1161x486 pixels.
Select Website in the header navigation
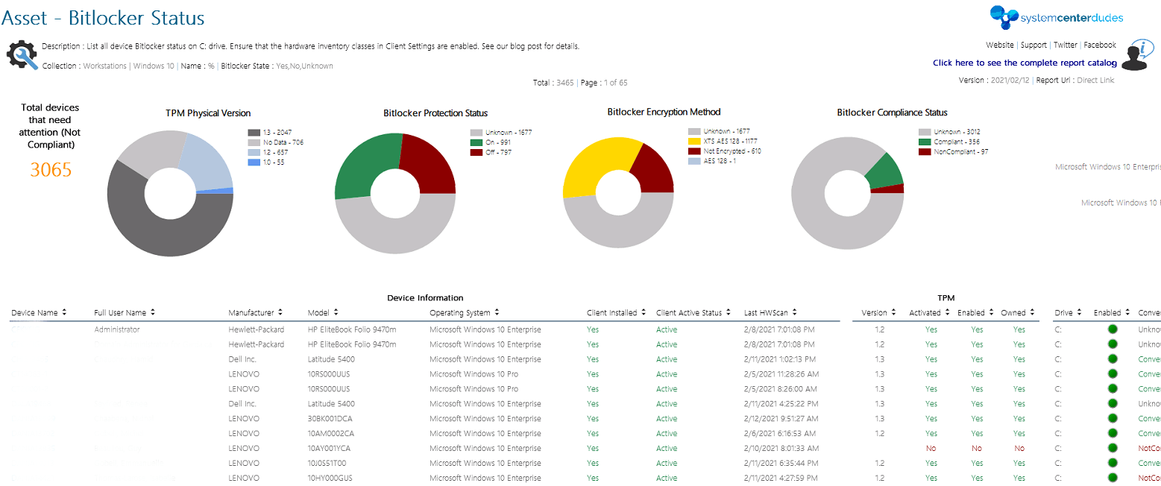tap(999, 45)
